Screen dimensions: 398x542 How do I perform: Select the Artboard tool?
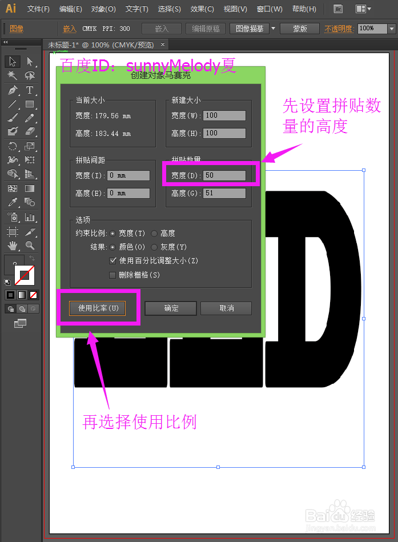(13, 232)
